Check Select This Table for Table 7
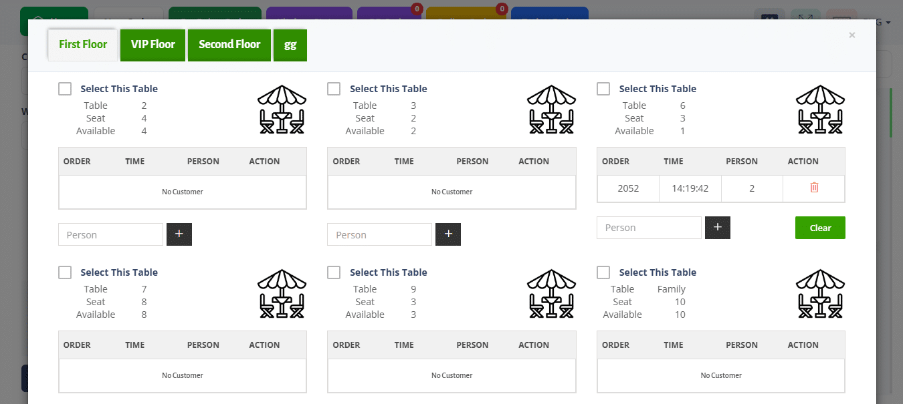This screenshot has width=903, height=404. coord(65,272)
